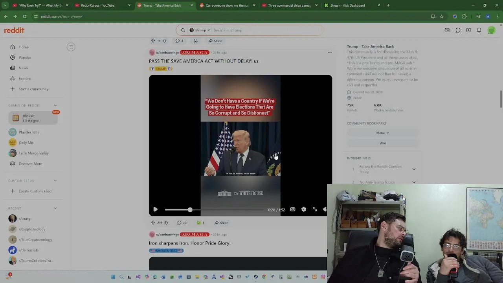The image size is (503, 283).
Task: Open Plunder Isles game
Action: 29,132
